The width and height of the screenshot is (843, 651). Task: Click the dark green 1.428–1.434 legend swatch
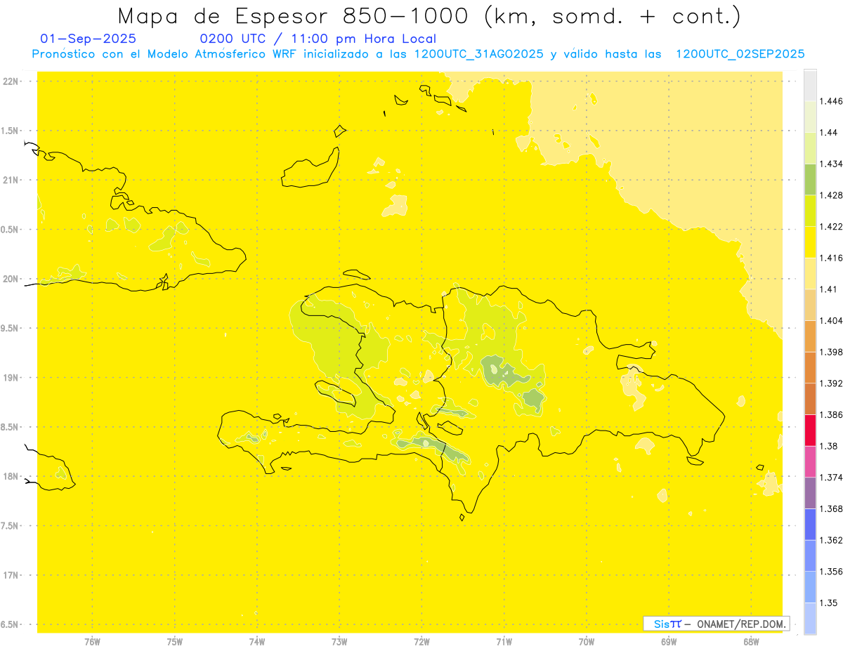(810, 179)
